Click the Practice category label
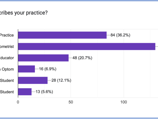Viewport: 158px width, 119px height. pyautogui.click(x=7, y=35)
